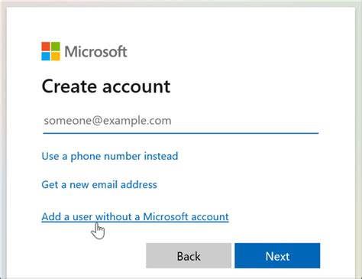362x279 pixels.
Task: Choose Add a user without a Microsoft account
Action: [x=135, y=217]
